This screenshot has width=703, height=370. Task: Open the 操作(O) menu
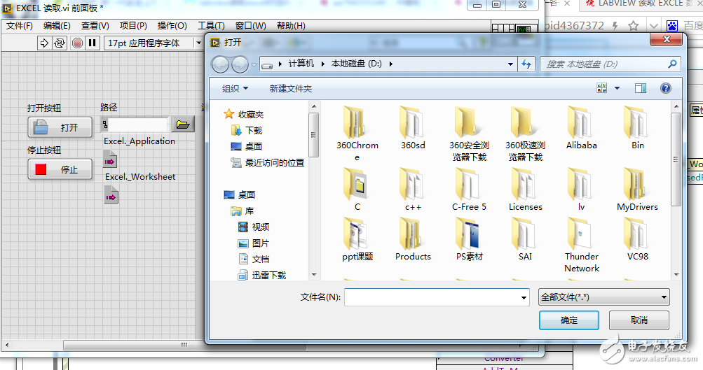coord(172,26)
